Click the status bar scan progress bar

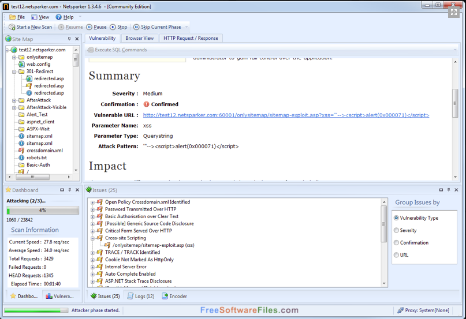[36, 310]
